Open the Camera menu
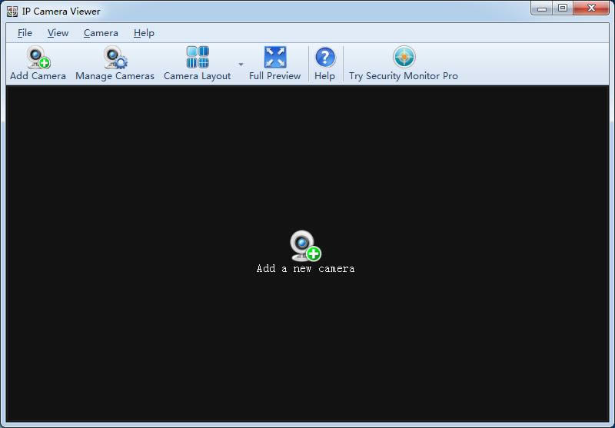 pyautogui.click(x=101, y=33)
